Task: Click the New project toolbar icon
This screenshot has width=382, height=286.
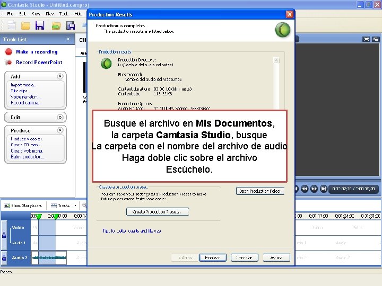Action: (11, 25)
